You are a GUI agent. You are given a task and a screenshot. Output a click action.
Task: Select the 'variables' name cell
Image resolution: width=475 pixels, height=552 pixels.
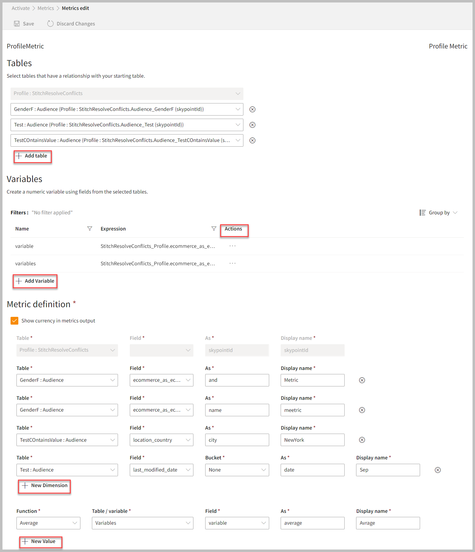click(x=25, y=263)
